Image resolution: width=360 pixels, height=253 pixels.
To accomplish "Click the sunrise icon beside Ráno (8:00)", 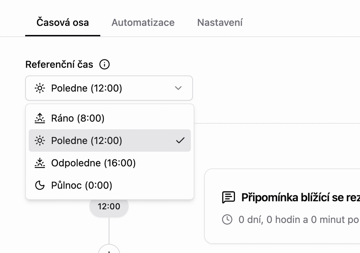I will pyautogui.click(x=40, y=118).
